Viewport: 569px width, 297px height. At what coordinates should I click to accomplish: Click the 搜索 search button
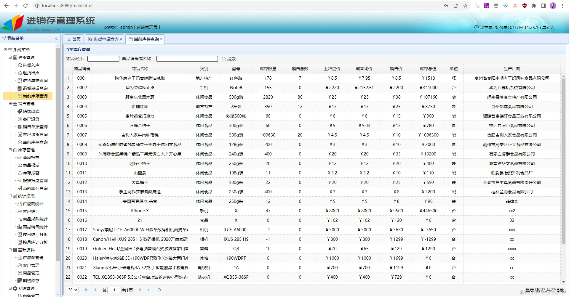pyautogui.click(x=229, y=59)
